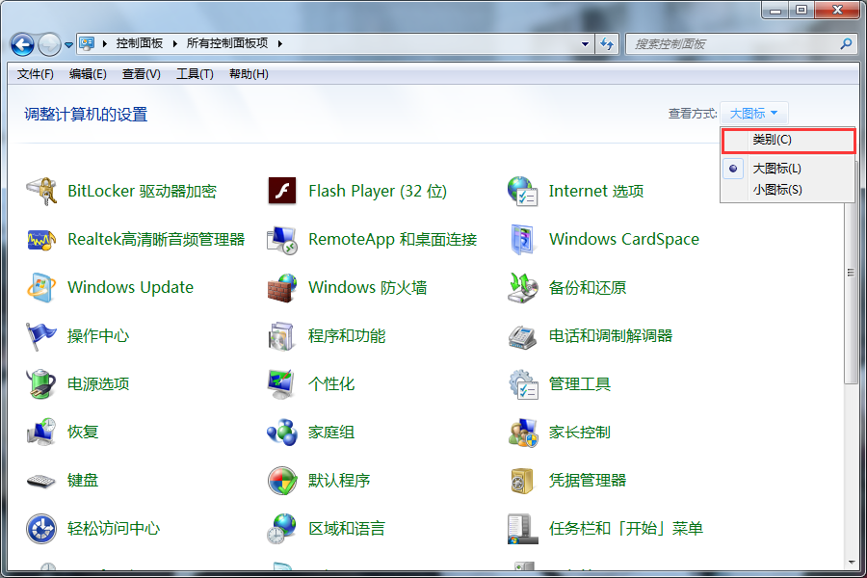The width and height of the screenshot is (867, 578).
Task: Open the 凭据管理器 safe icon
Action: pos(522,480)
